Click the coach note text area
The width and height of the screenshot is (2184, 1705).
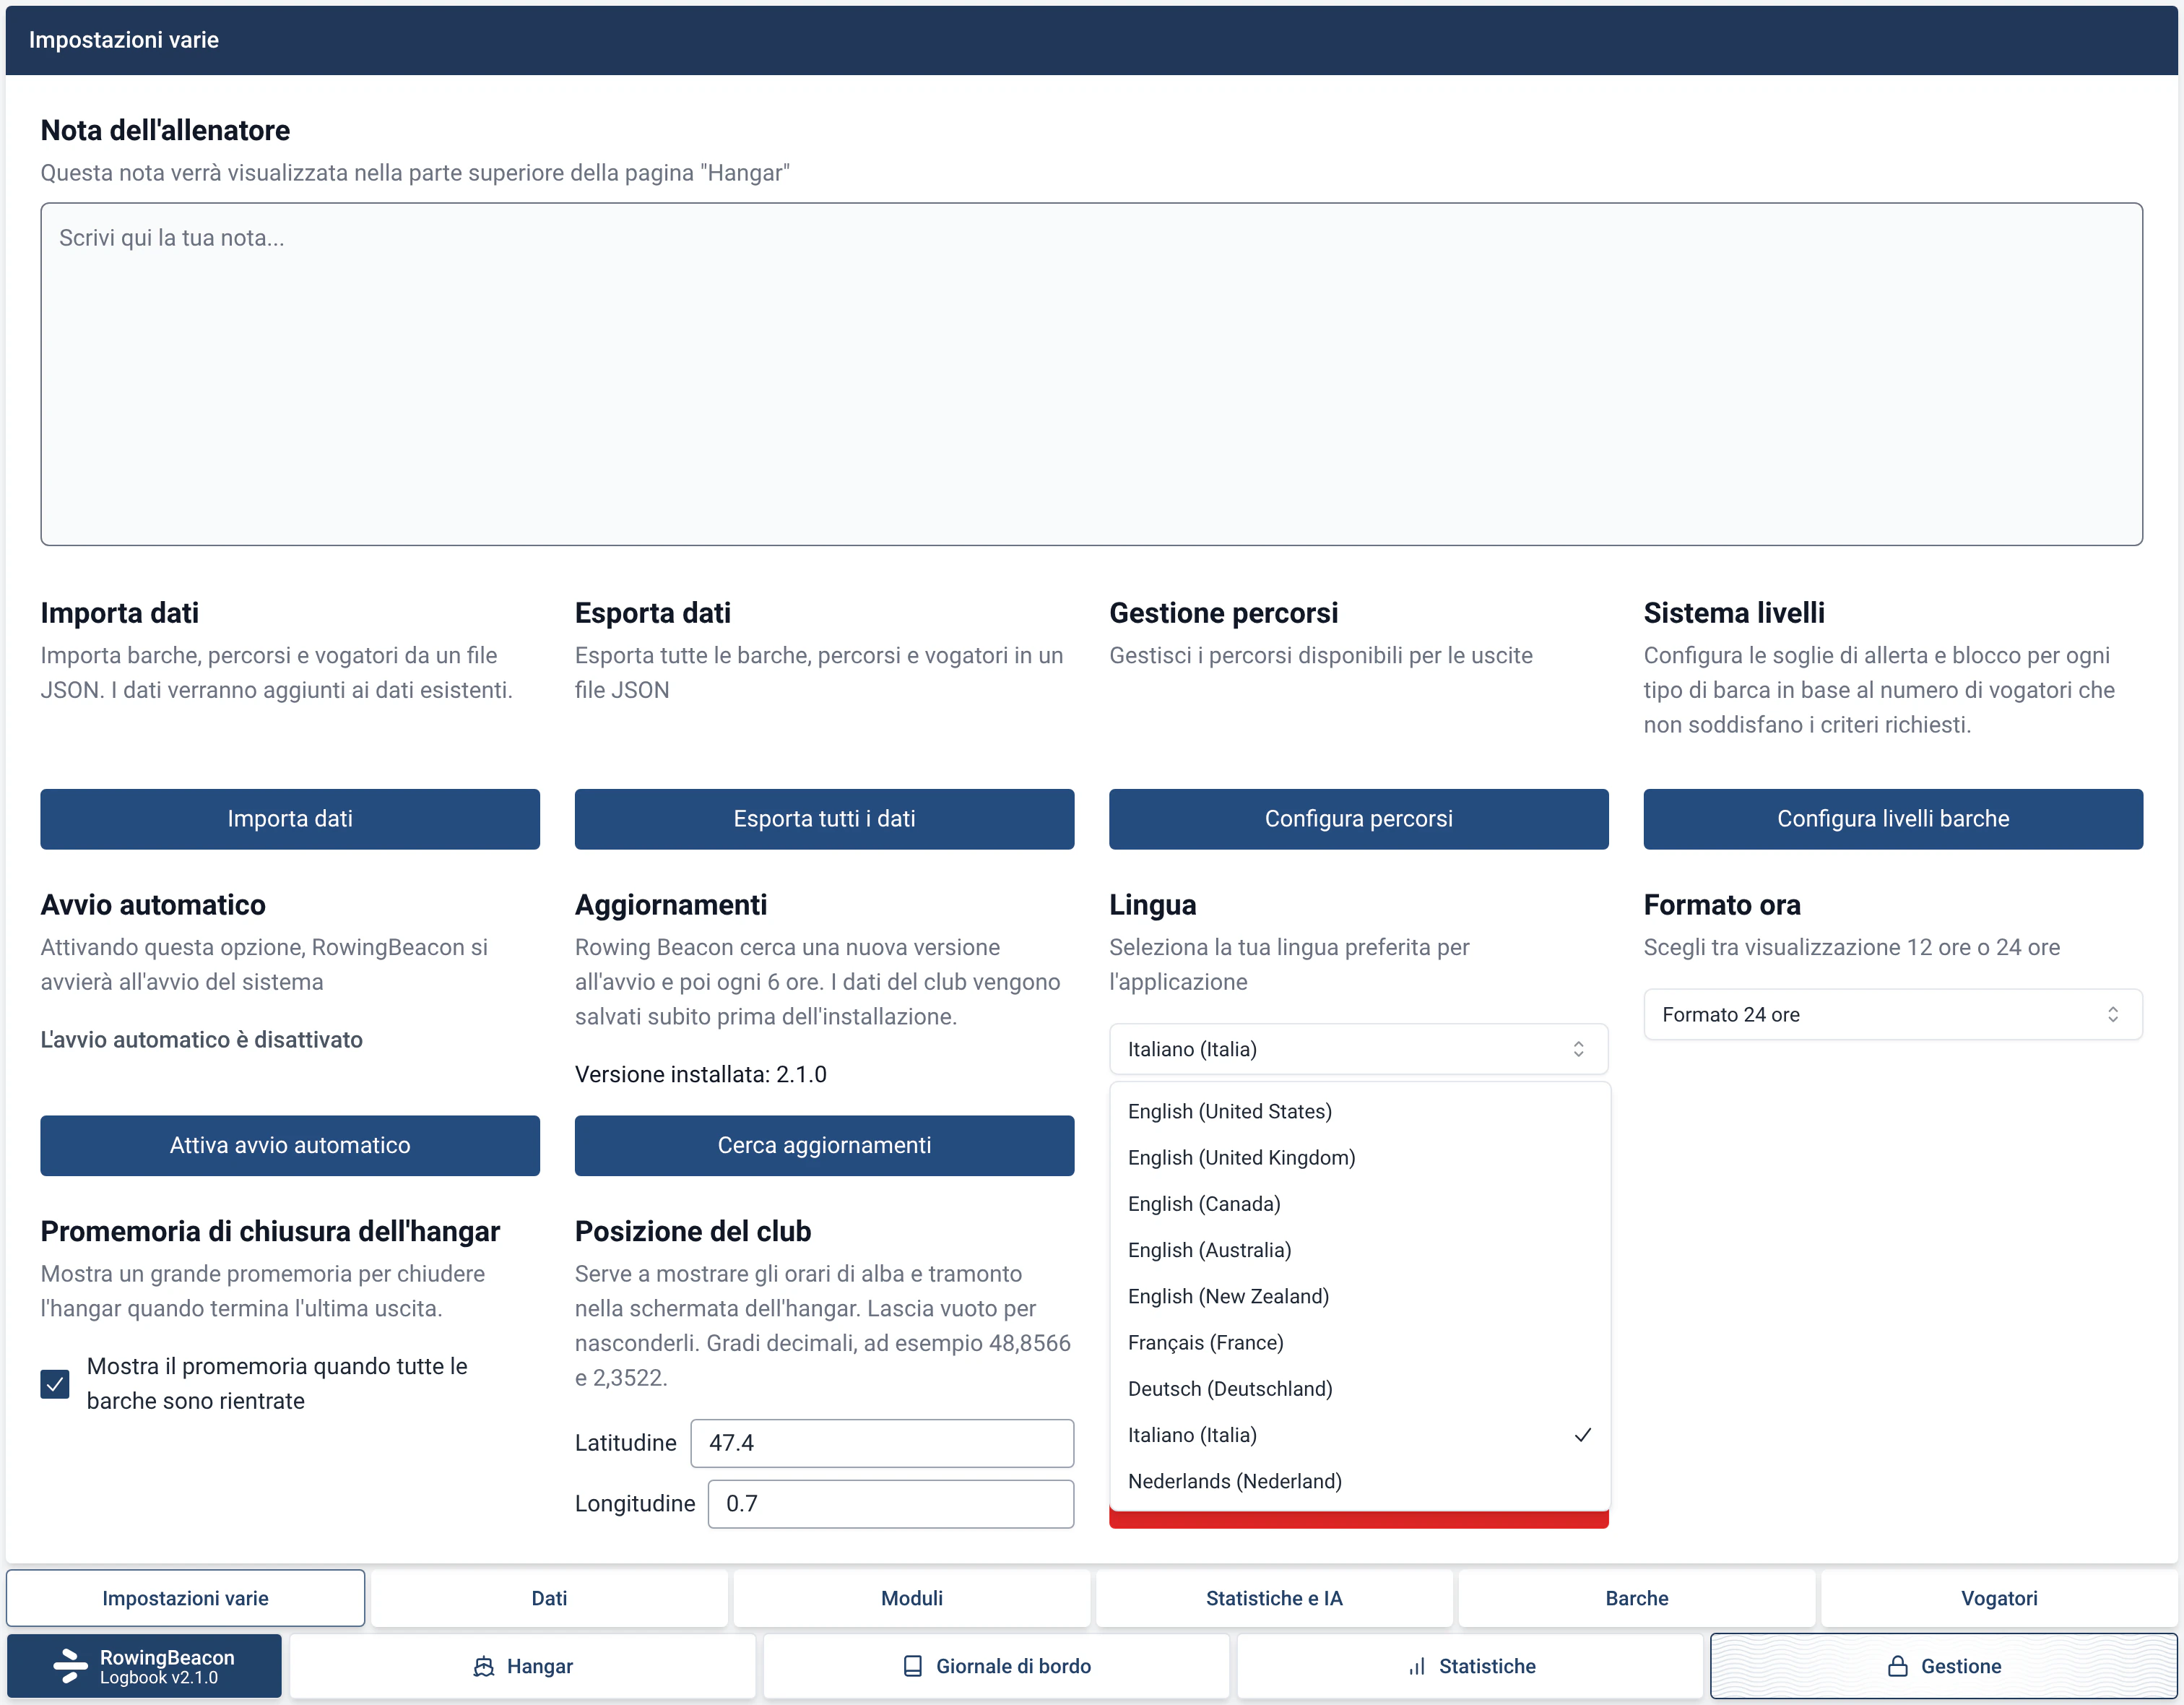(1091, 374)
